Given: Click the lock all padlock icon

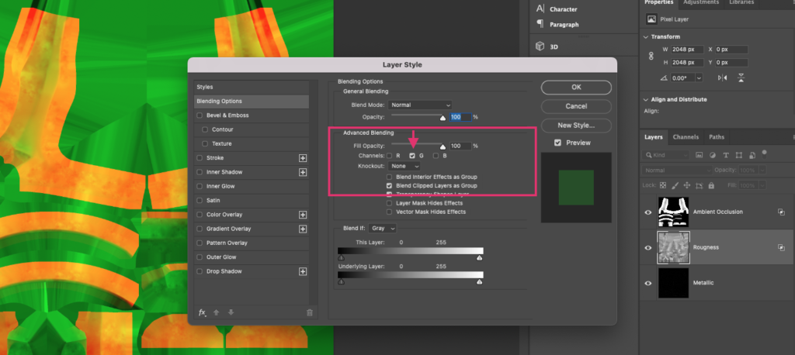Looking at the screenshot, I should 711,185.
